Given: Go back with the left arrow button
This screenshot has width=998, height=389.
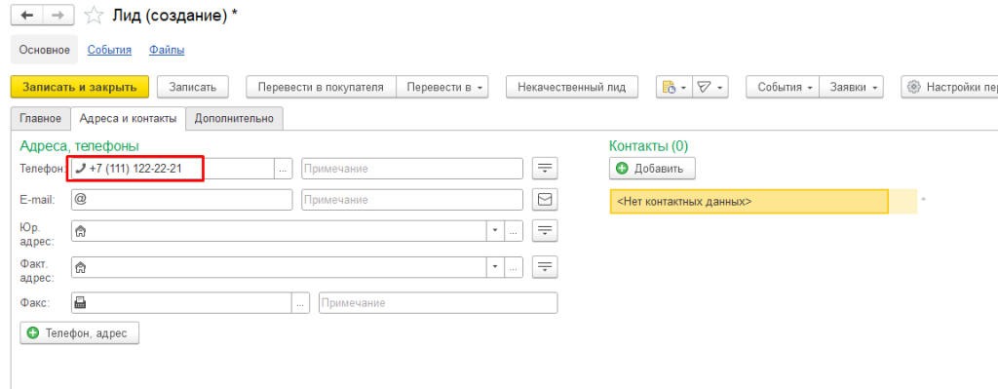Looking at the screenshot, I should click(26, 16).
